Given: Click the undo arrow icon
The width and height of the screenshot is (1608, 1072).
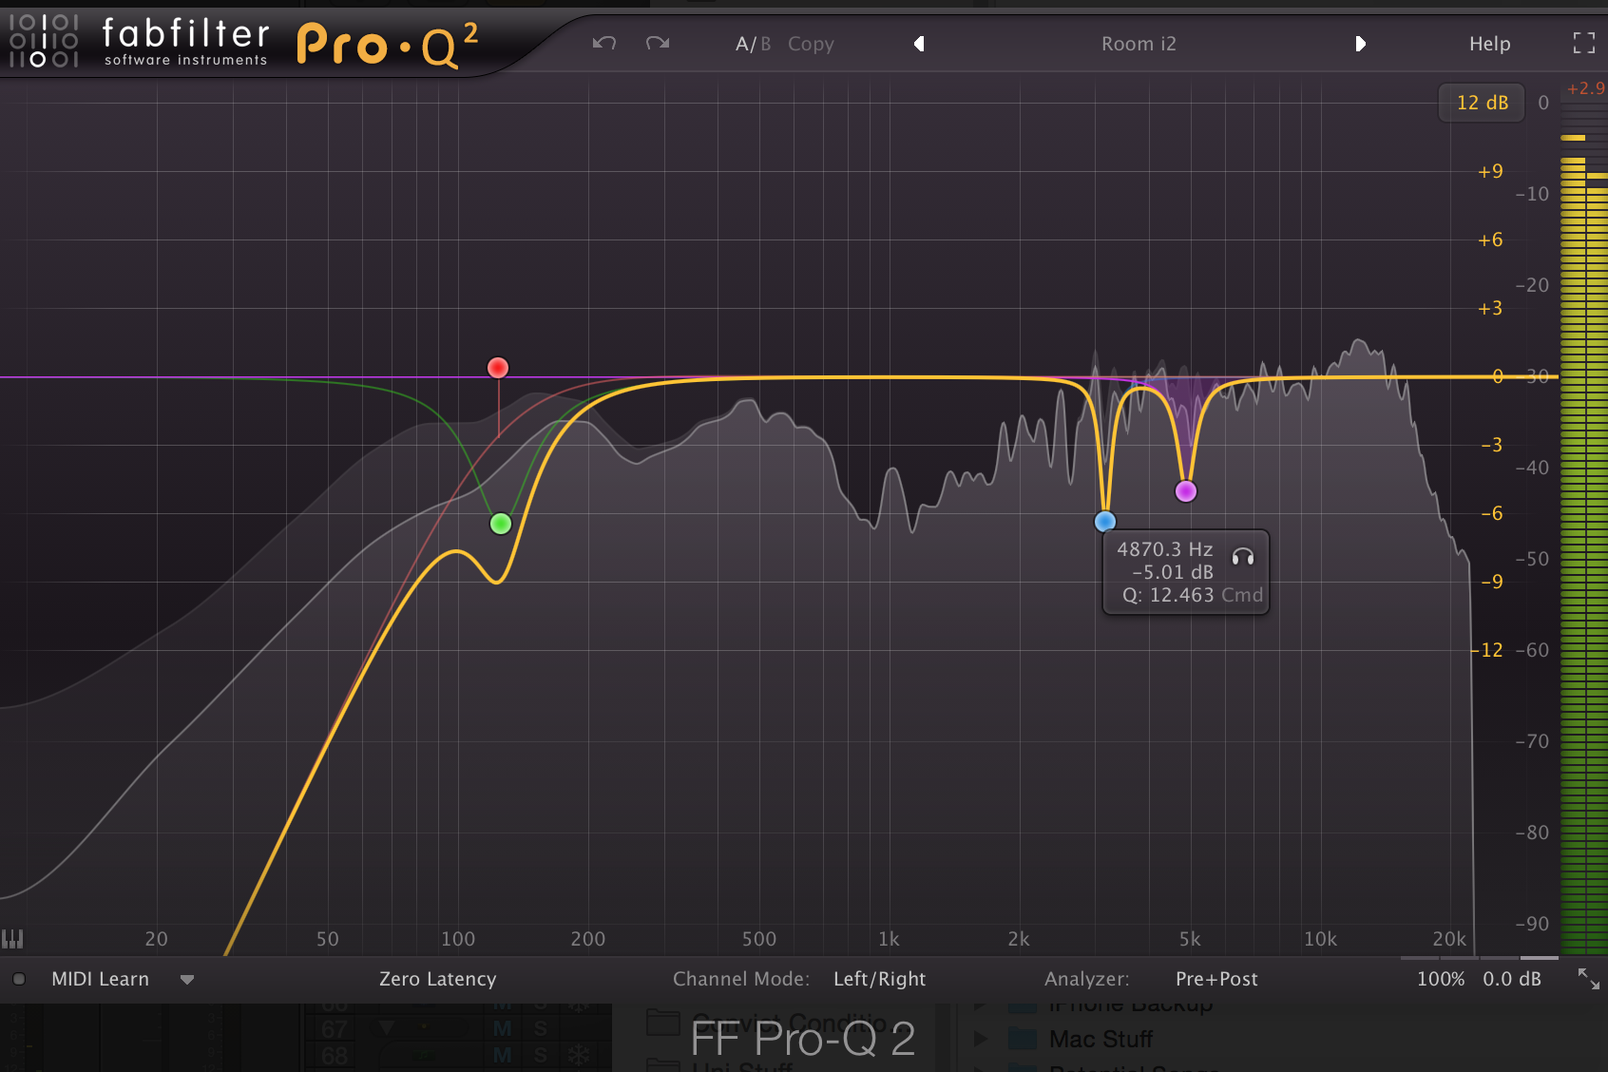Looking at the screenshot, I should click(x=604, y=43).
